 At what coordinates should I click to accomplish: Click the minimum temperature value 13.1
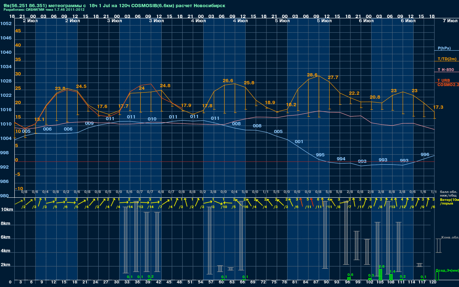pos(39,119)
